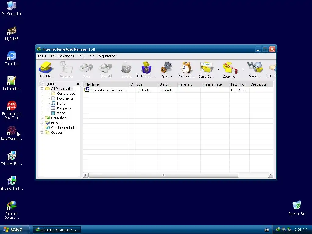Select the WindowsEm... desktop installer icon
This screenshot has height=234, width=312.
(x=12, y=158)
